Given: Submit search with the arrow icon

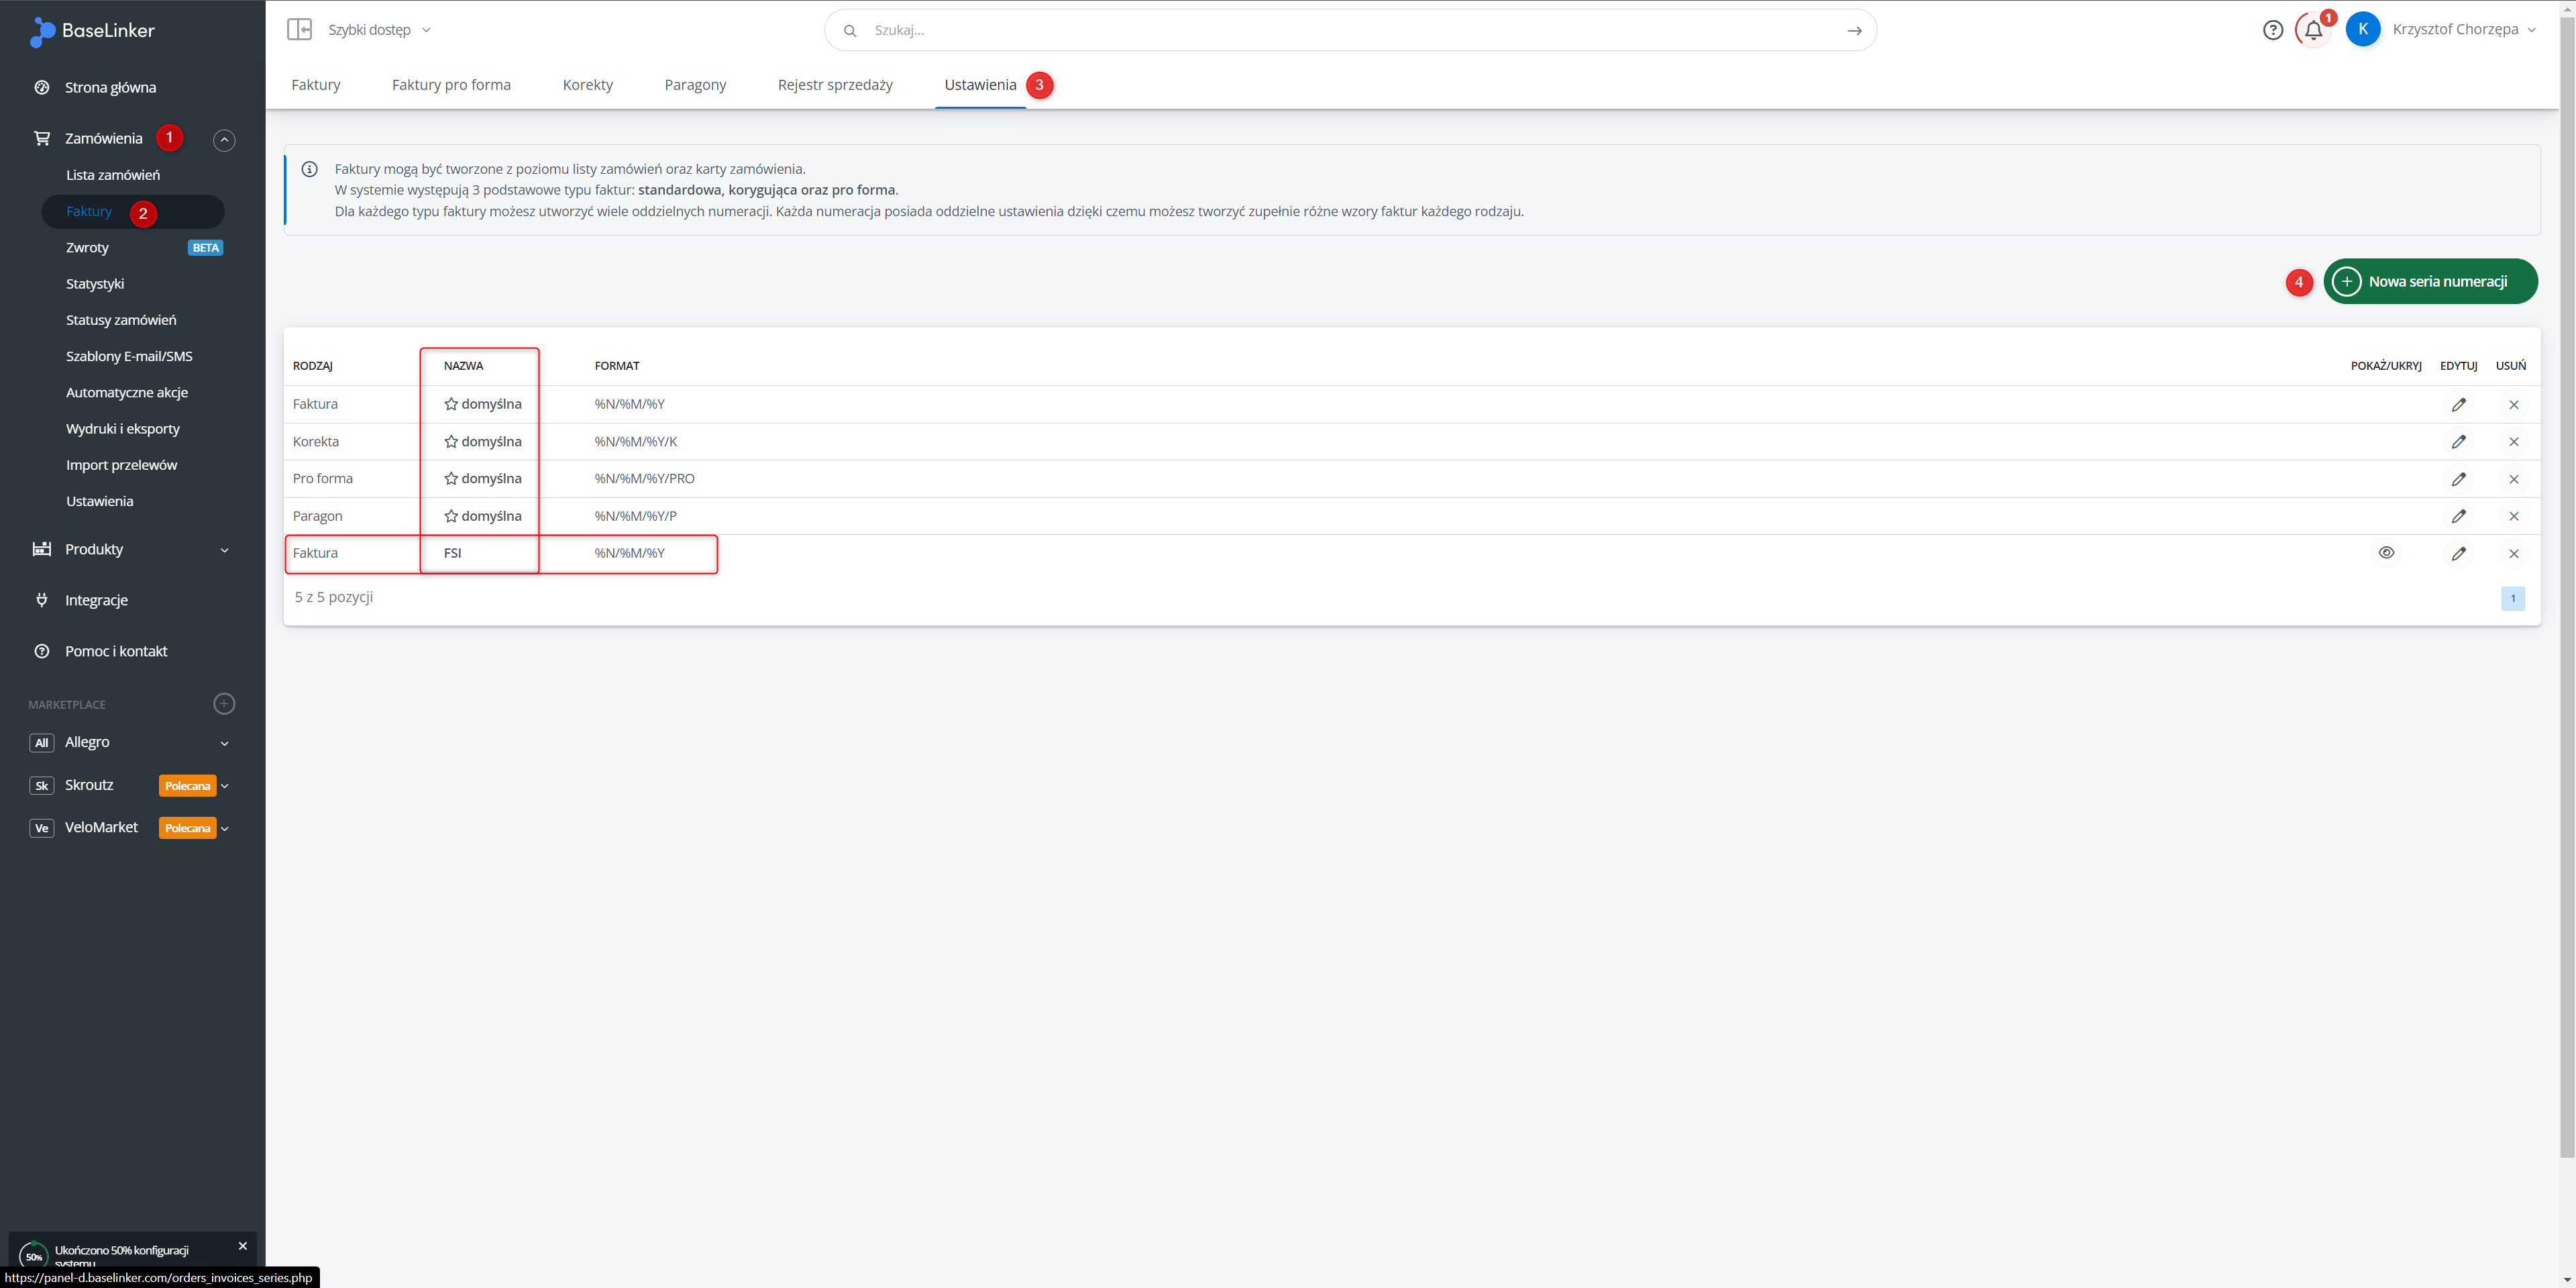Looking at the screenshot, I should pyautogui.click(x=1854, y=30).
